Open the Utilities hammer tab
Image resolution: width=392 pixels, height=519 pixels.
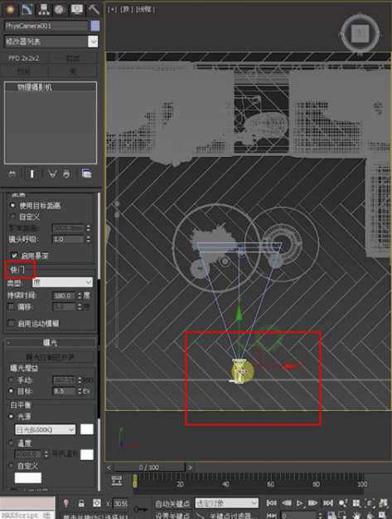pyautogui.click(x=94, y=9)
